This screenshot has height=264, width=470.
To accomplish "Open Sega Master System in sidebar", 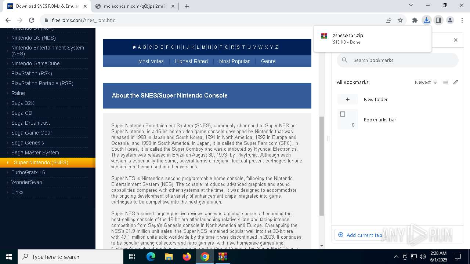I will coord(35,153).
